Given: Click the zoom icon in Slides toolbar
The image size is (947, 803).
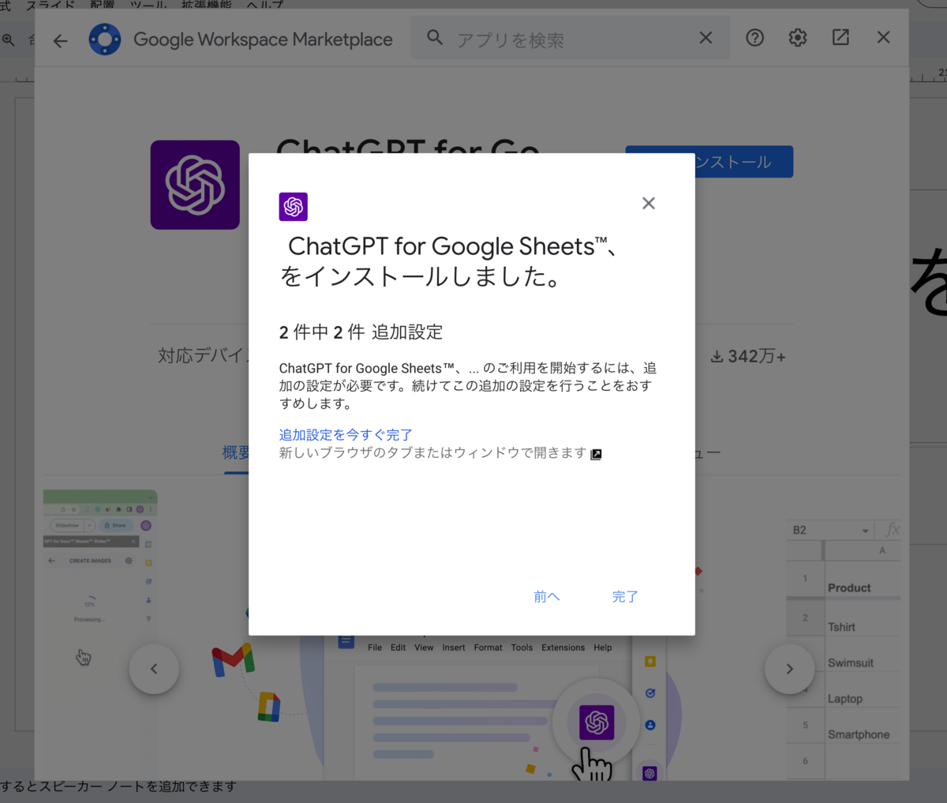Looking at the screenshot, I should 8,39.
